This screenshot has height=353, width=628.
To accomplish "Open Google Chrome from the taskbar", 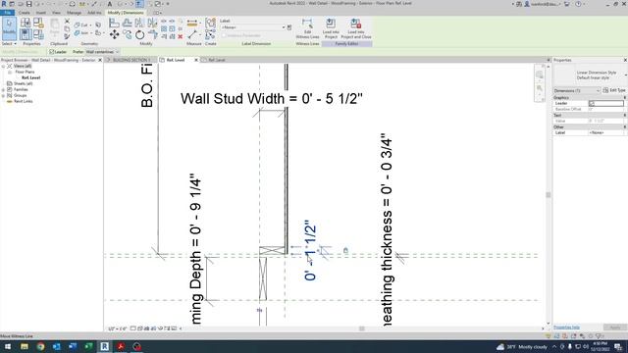I will pyautogui.click(x=40, y=346).
